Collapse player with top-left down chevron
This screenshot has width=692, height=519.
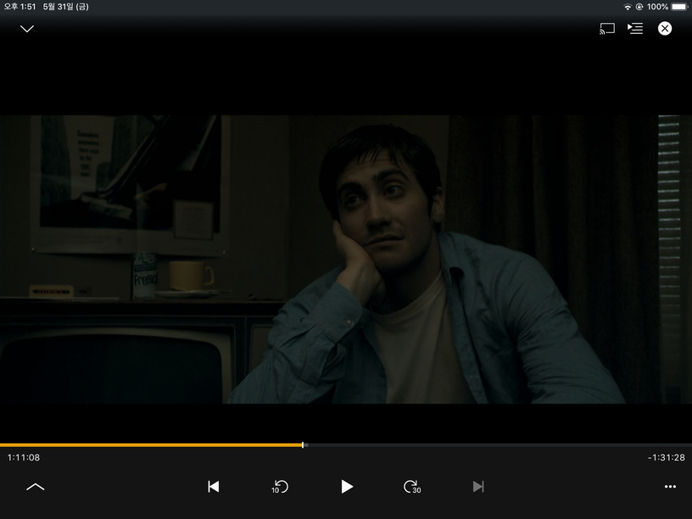coord(27,29)
